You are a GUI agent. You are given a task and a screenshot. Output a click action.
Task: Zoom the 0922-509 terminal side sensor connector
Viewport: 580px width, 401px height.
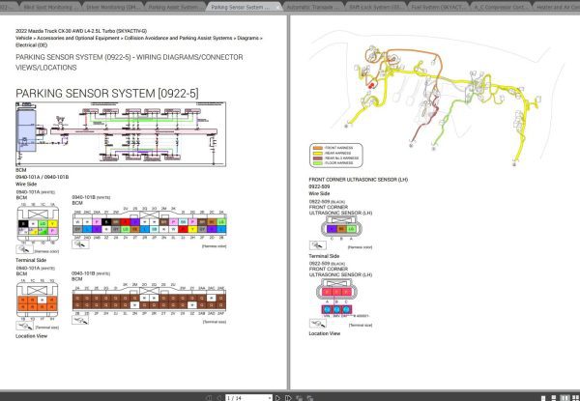tap(318, 324)
